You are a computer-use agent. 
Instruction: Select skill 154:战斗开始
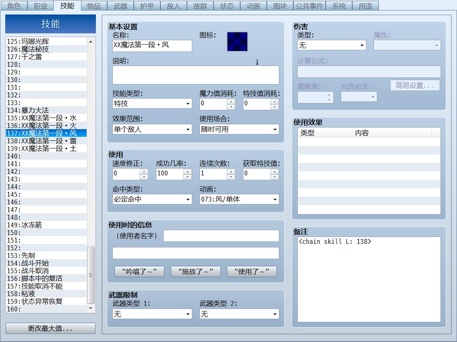(x=46, y=263)
